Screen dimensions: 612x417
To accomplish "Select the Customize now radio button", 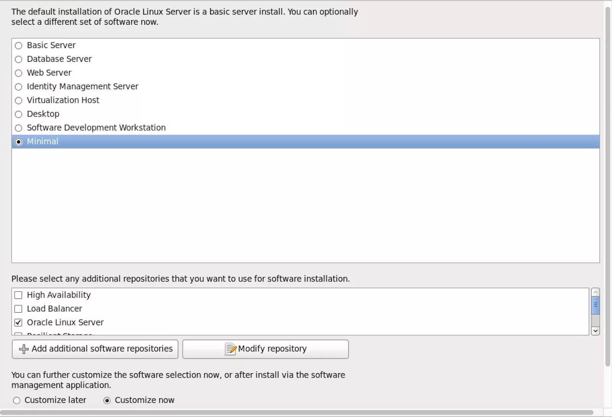I will coord(107,401).
